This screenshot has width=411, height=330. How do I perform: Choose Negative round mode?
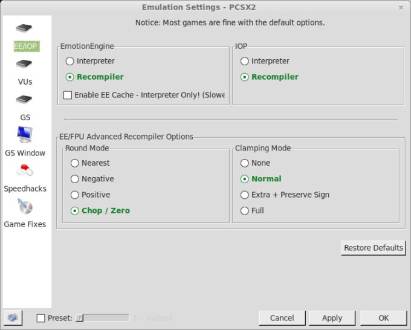(x=75, y=179)
